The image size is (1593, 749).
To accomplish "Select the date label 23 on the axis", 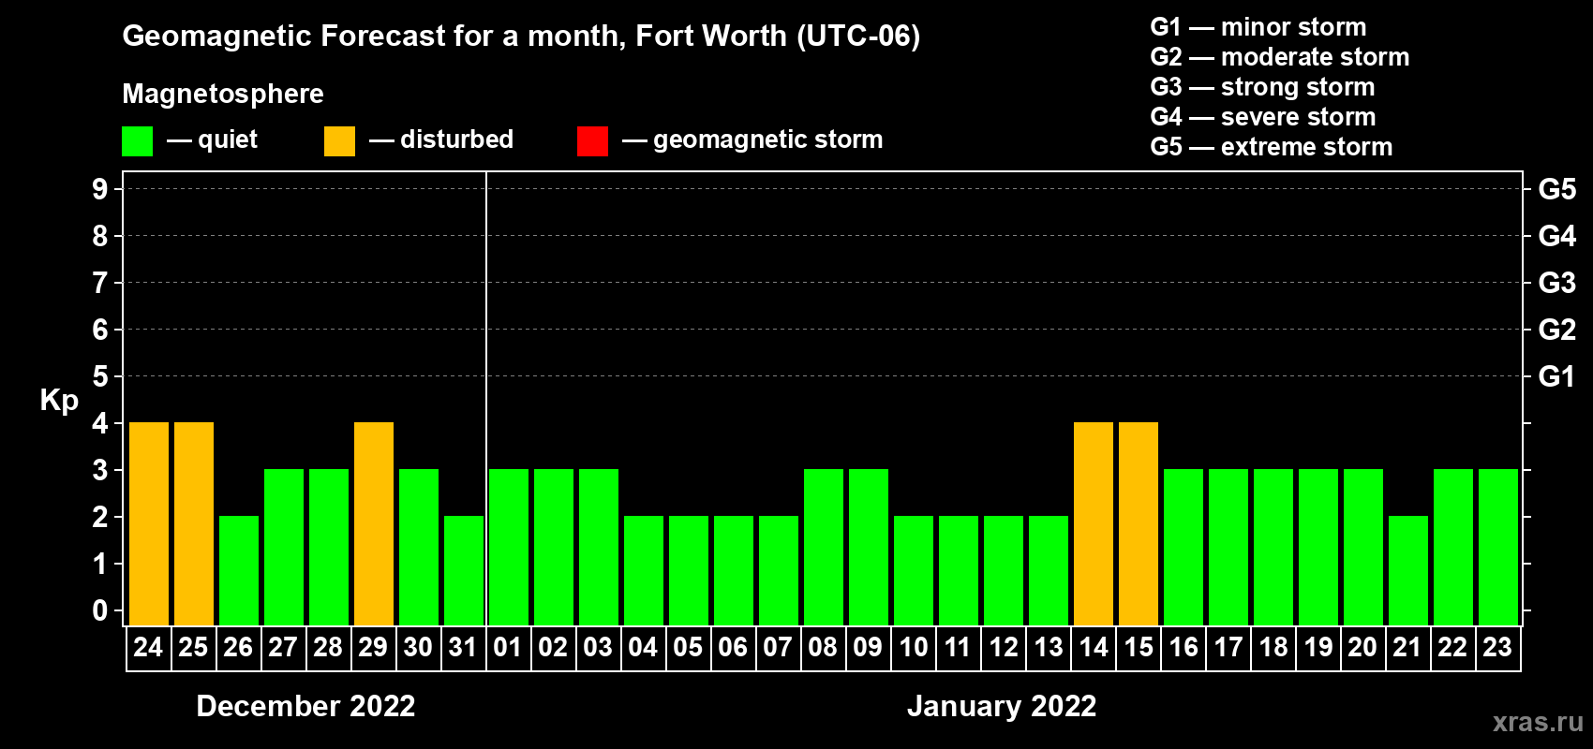I will (1497, 648).
